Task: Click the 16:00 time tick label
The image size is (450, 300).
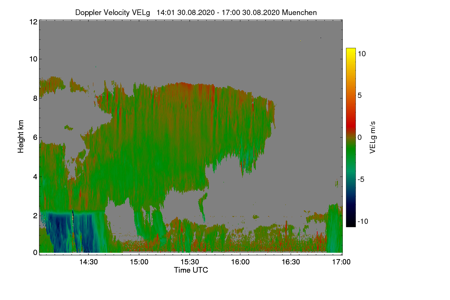Action: (240, 262)
